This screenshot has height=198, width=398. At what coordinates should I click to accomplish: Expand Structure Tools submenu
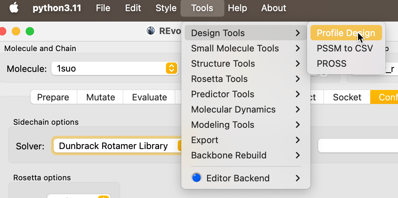(246, 64)
